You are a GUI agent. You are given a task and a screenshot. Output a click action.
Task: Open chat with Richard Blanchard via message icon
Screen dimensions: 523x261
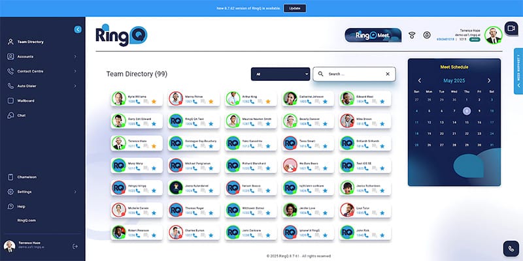tap(260, 168)
